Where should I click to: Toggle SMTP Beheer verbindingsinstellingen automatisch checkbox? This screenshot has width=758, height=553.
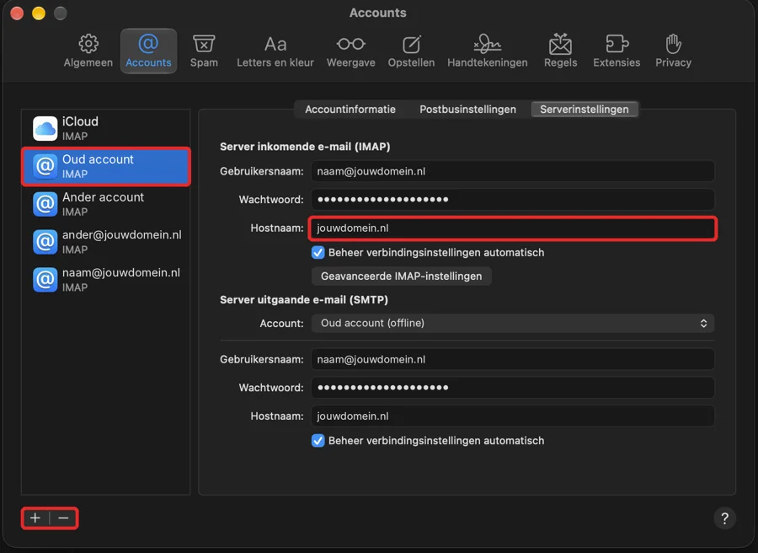click(x=318, y=441)
